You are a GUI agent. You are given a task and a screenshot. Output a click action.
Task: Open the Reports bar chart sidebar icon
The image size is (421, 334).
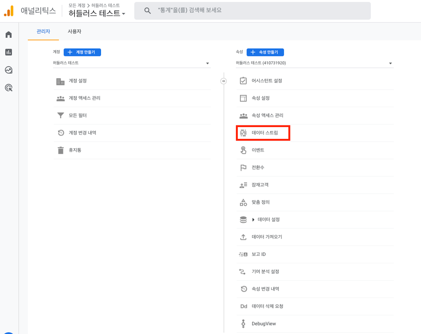(9, 52)
